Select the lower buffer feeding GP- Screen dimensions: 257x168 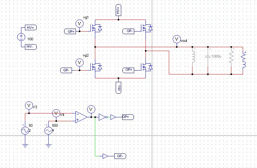coord(105,156)
